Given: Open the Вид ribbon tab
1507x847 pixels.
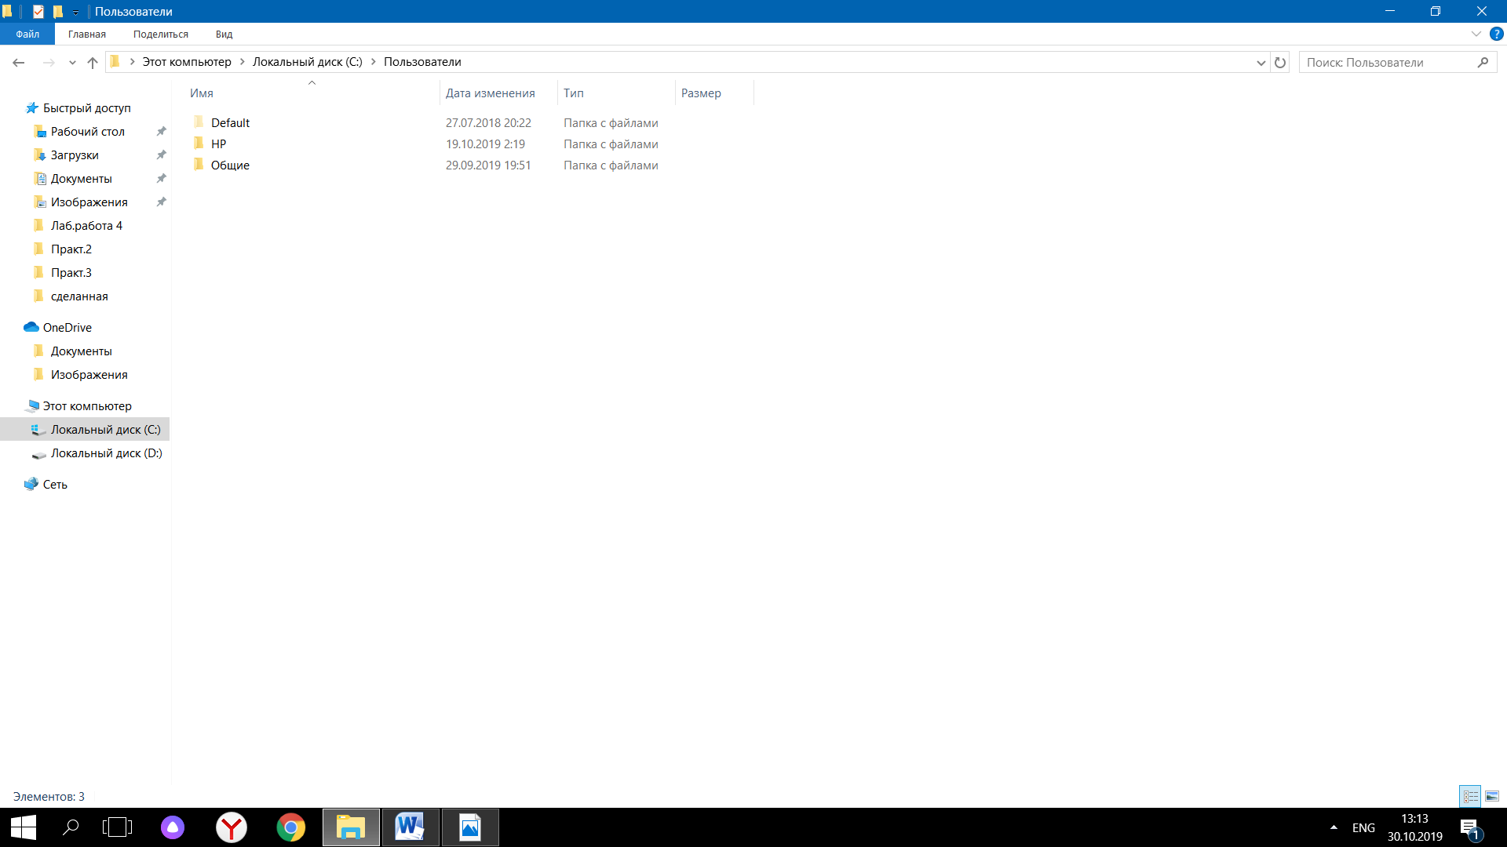Looking at the screenshot, I should 224,34.
